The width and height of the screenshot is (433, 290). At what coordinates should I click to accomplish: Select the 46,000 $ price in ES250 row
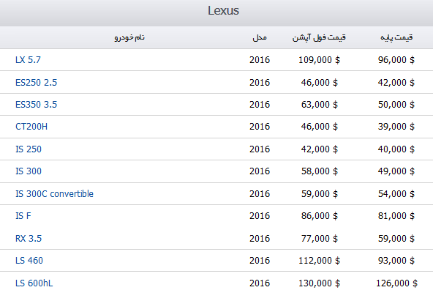(319, 83)
